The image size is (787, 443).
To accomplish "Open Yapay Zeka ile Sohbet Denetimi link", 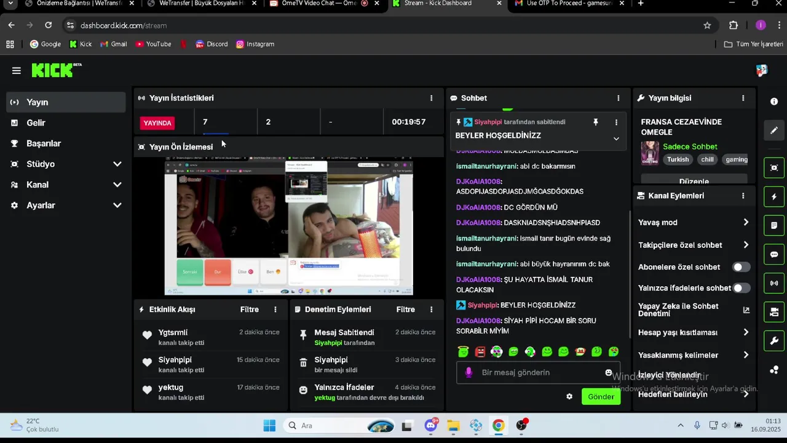I will [x=694, y=310].
